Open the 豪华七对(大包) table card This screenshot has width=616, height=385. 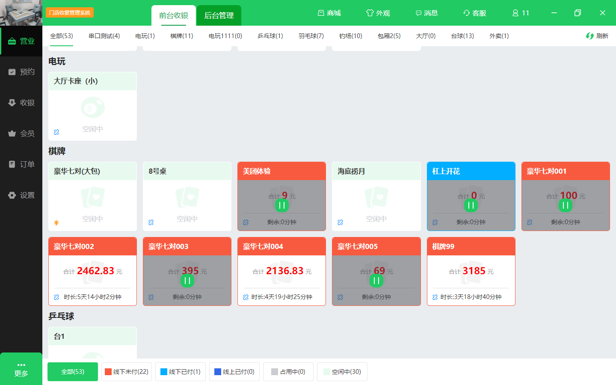(x=92, y=196)
